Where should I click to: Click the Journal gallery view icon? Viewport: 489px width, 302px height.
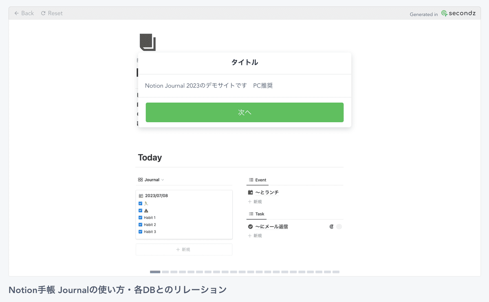[141, 179]
